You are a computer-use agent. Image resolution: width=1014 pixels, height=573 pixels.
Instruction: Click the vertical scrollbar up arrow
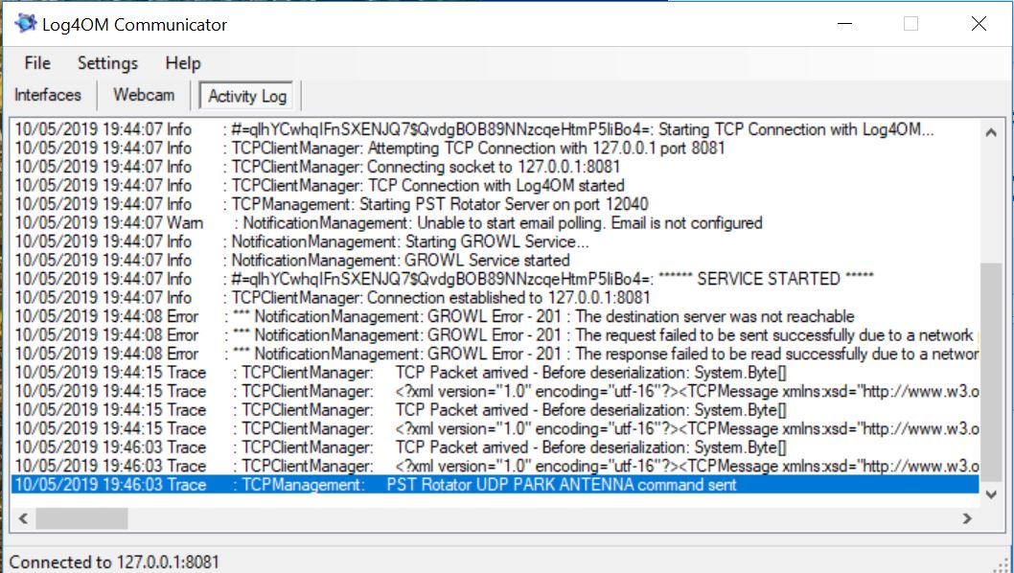pyautogui.click(x=991, y=132)
